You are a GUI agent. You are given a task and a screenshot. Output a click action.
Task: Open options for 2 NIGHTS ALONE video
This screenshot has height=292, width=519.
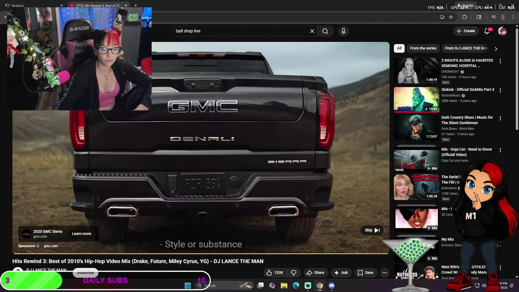pos(500,61)
